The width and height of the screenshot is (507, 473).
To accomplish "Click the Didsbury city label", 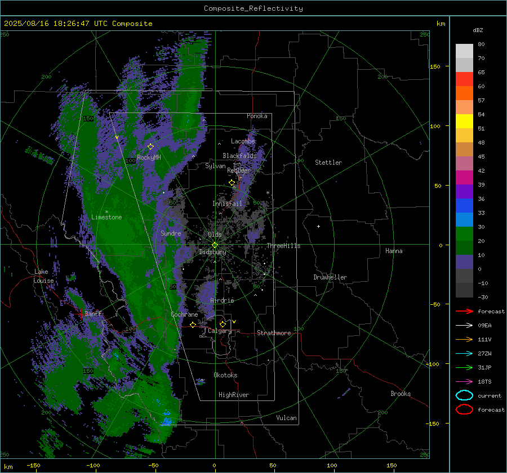I will 212,252.
